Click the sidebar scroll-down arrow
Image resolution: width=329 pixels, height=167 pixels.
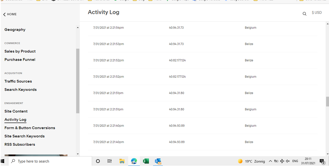tap(78, 154)
